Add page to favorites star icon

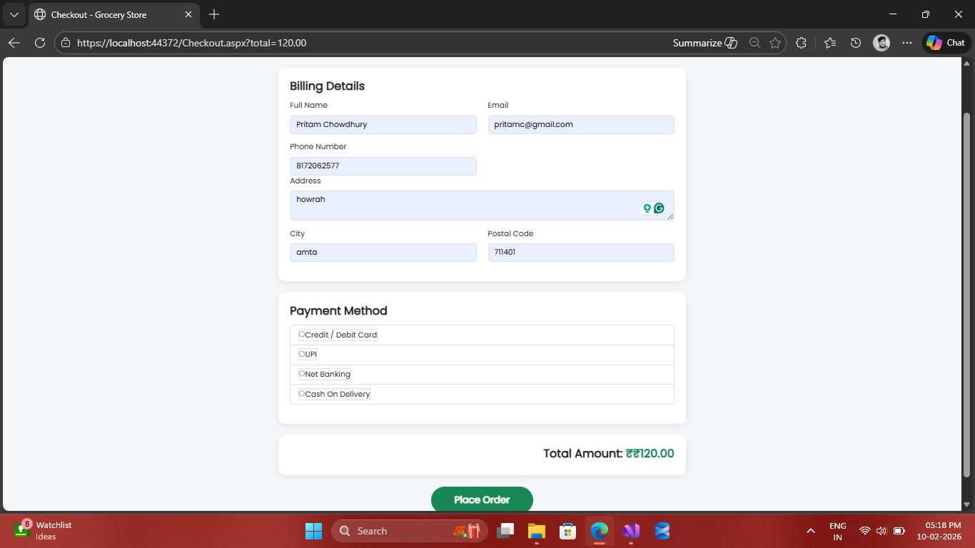[x=775, y=43]
